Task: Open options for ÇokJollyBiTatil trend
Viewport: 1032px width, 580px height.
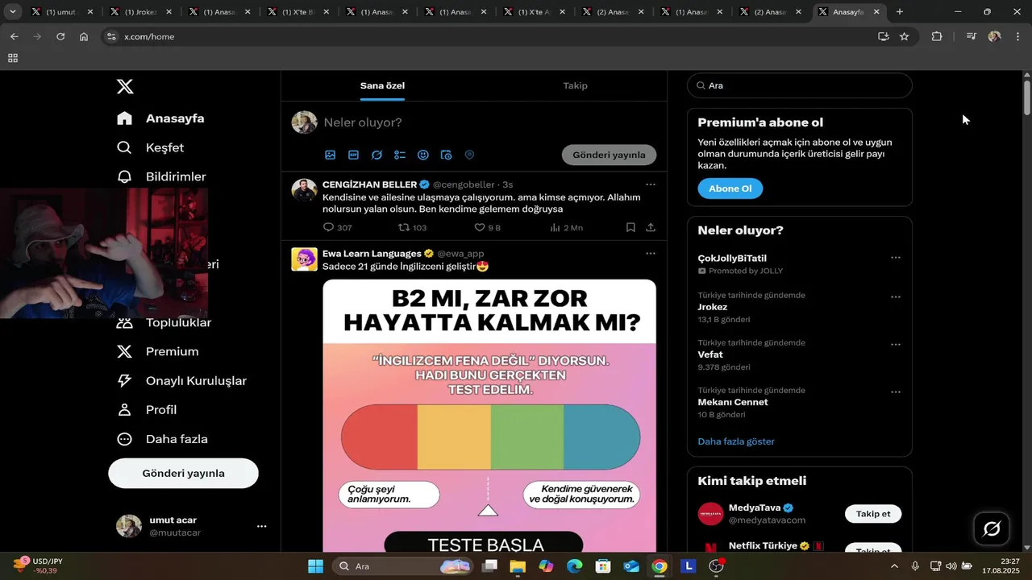Action: coord(895,258)
